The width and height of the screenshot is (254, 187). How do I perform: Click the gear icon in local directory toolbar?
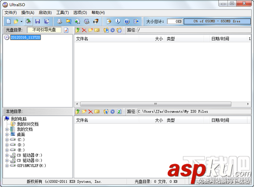[112, 112]
